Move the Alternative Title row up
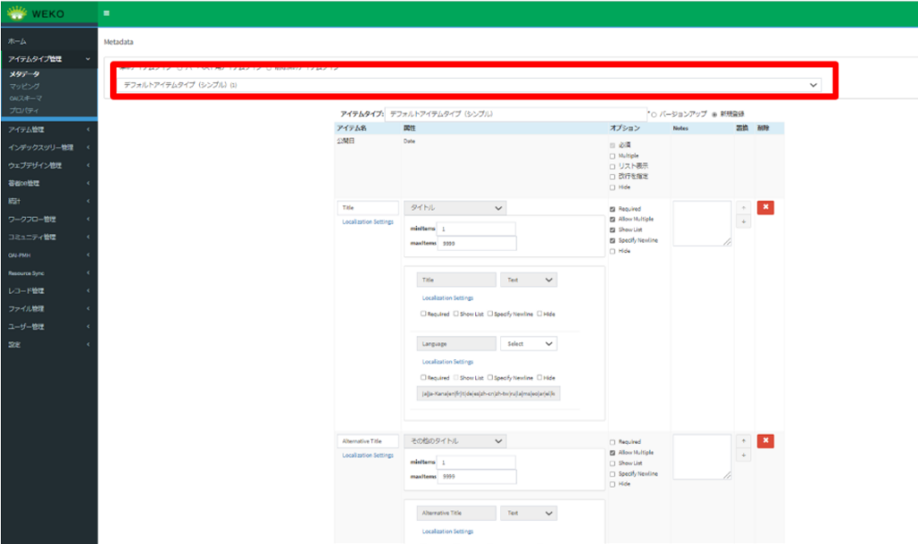918x544 pixels. (742, 441)
